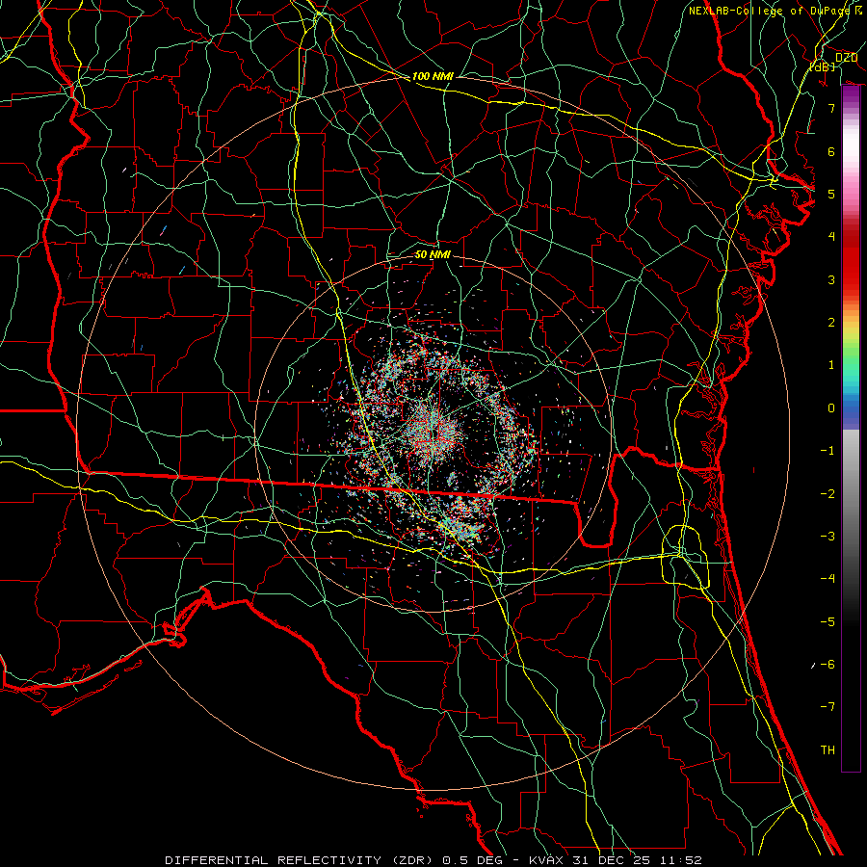Click the -3 value on the color scale
The width and height of the screenshot is (867, 867).
(828, 537)
